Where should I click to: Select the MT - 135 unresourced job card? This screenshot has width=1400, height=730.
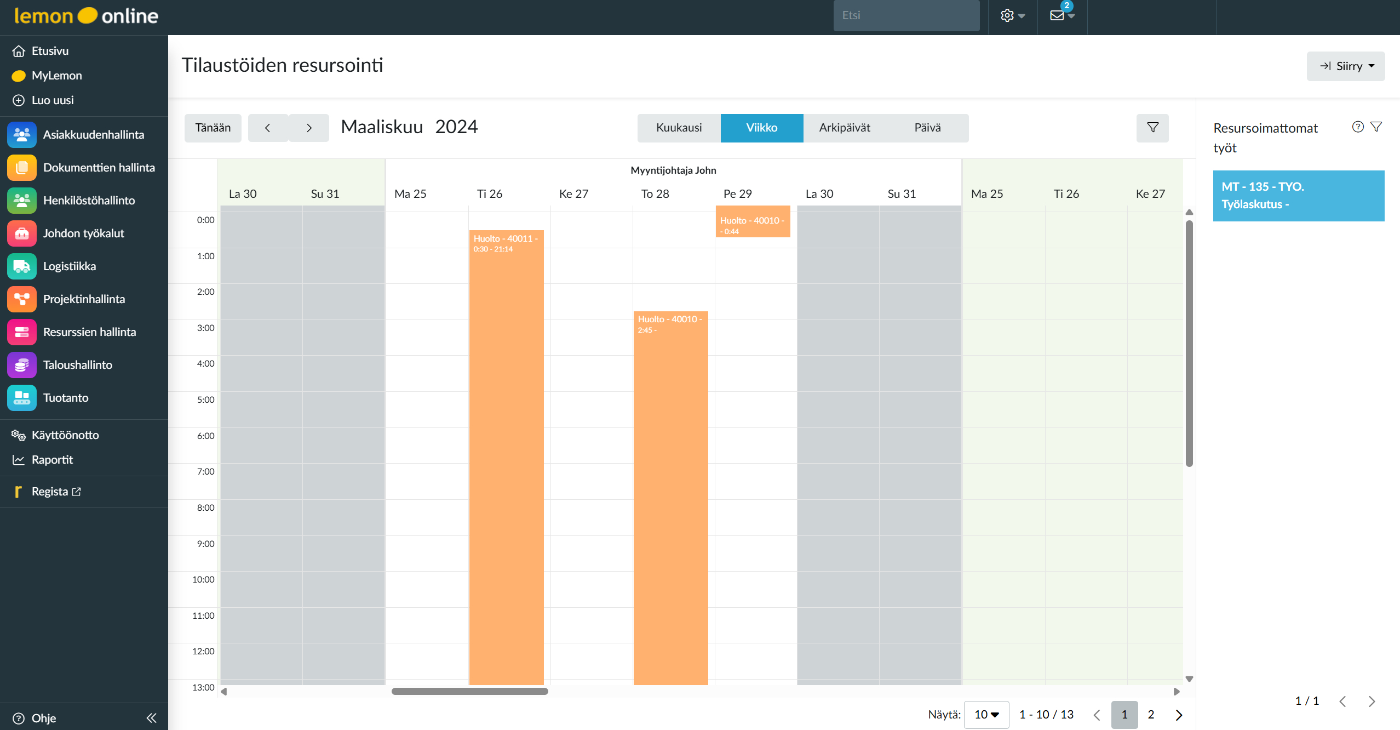[x=1298, y=196]
